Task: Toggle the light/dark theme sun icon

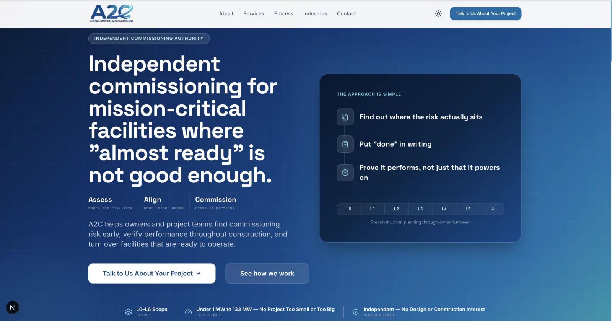Action: 438,13
